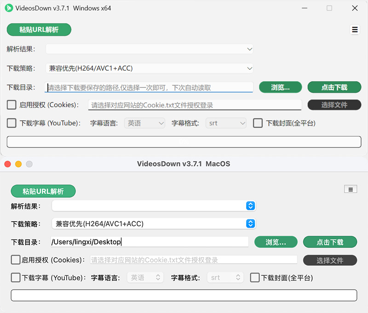This screenshot has height=313, width=368.
Task: Tick 下载字幕 (YouTube) checkbox in the Windows window
Action: click(x=11, y=123)
